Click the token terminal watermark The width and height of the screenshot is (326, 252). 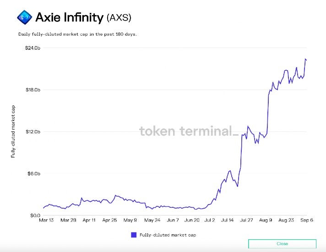[x=188, y=131]
